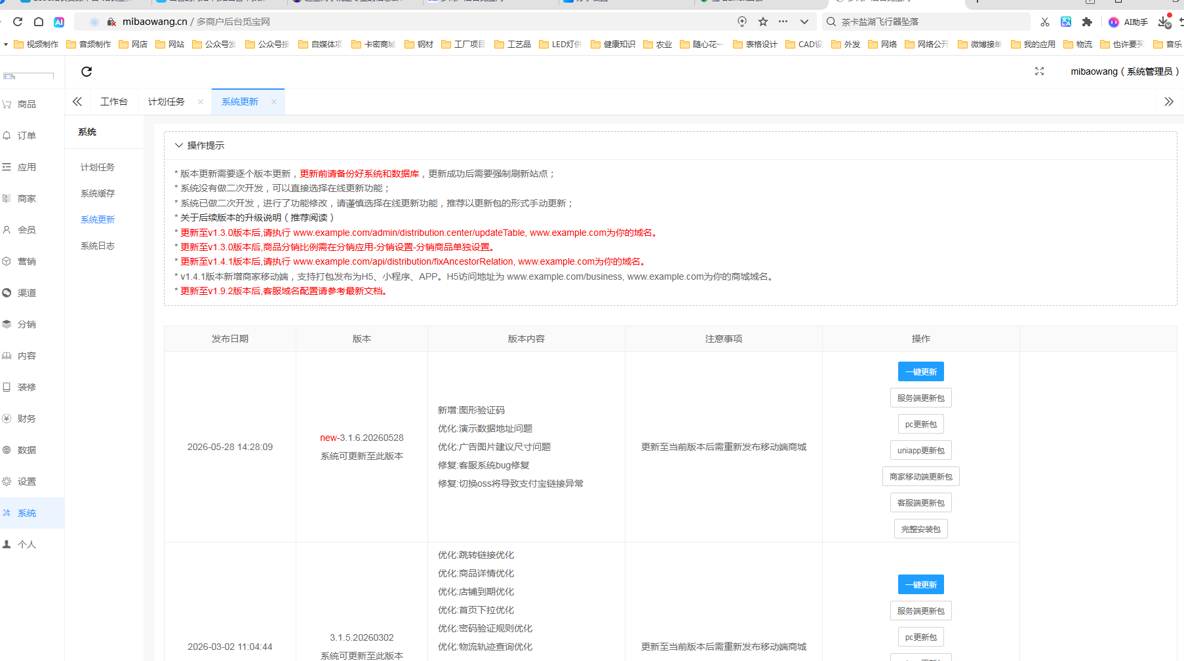The image size is (1184, 661).
Task: Collapse the tab bar left with double chevron
Action: pyautogui.click(x=77, y=102)
